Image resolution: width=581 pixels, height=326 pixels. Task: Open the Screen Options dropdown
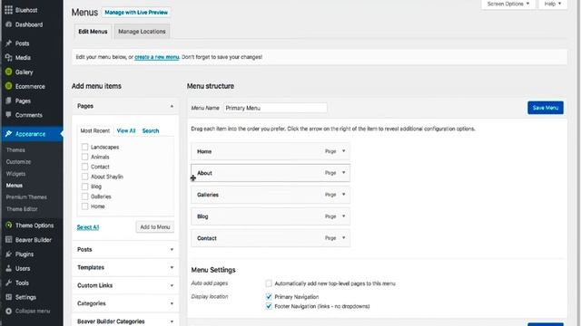[508, 4]
